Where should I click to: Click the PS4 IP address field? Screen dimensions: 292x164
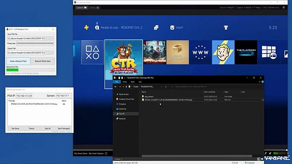24,96
